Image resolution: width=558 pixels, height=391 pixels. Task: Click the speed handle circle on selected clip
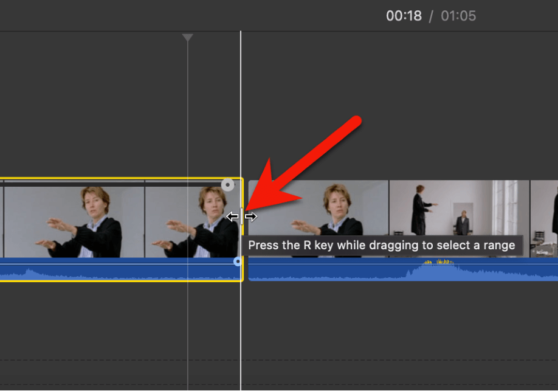(228, 185)
